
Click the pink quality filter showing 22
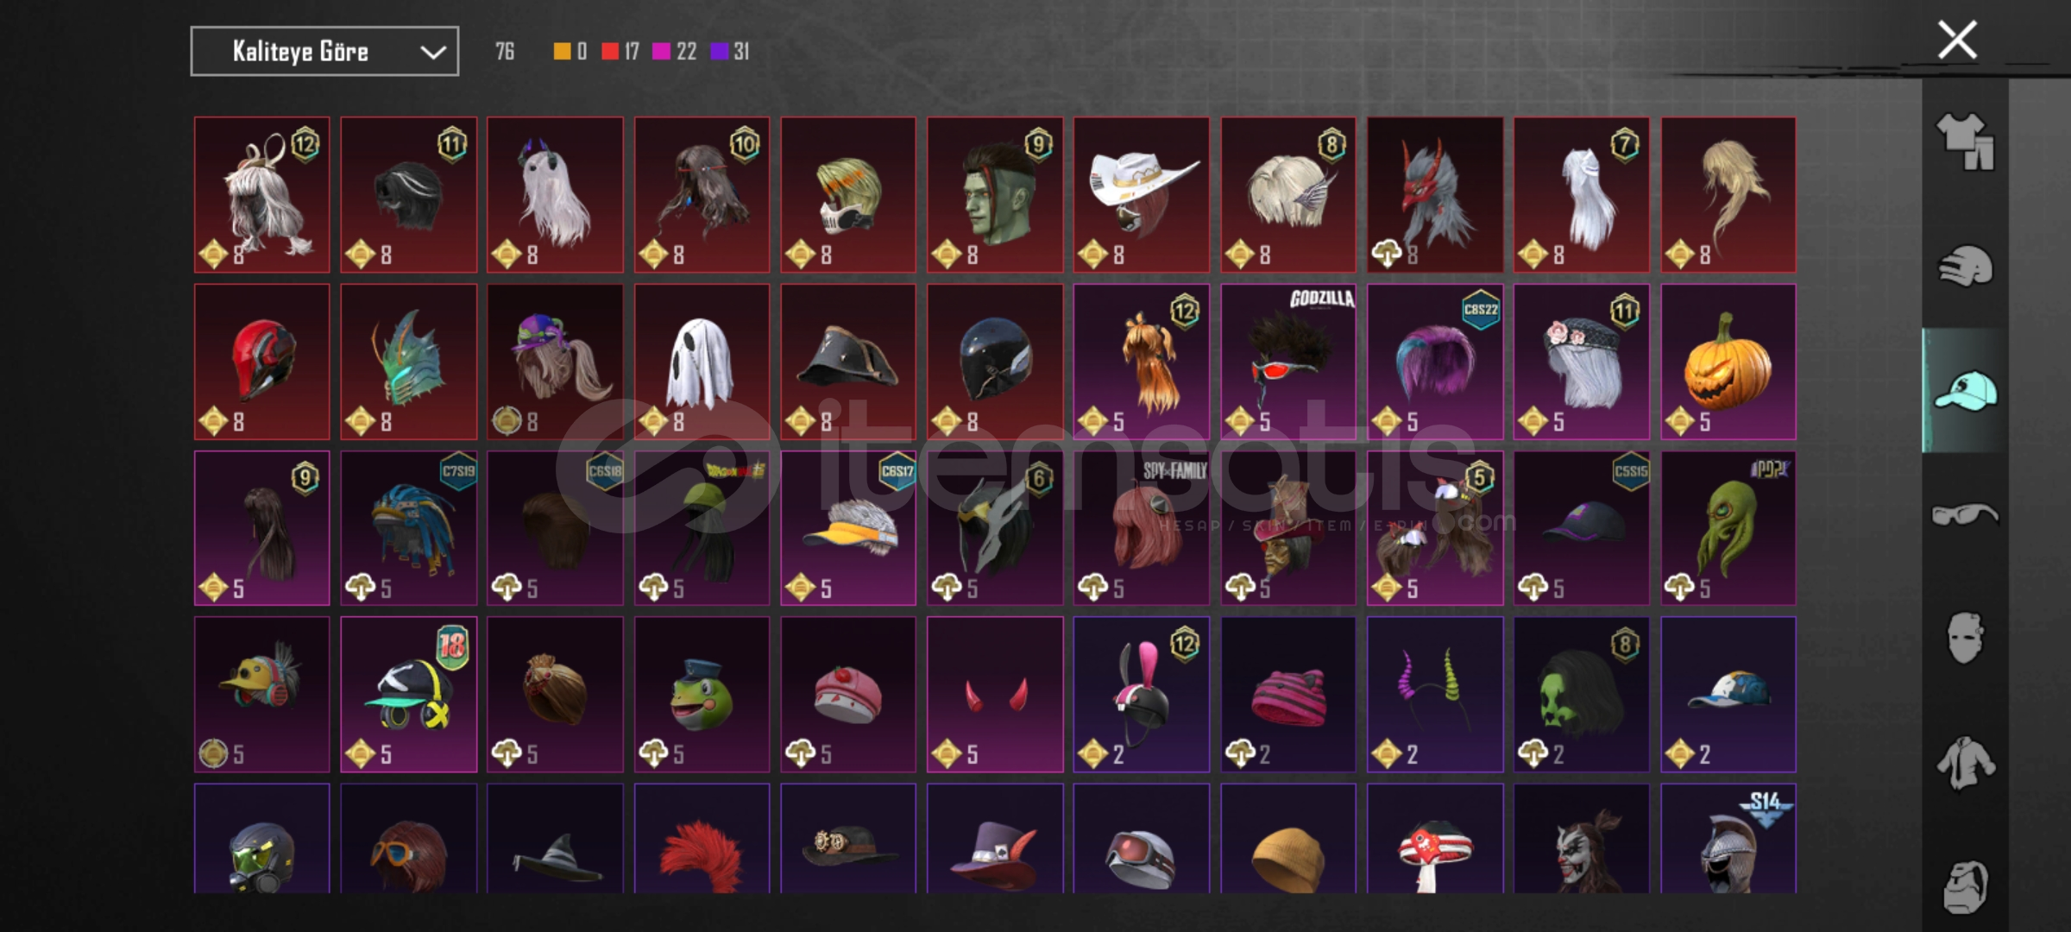tap(661, 52)
